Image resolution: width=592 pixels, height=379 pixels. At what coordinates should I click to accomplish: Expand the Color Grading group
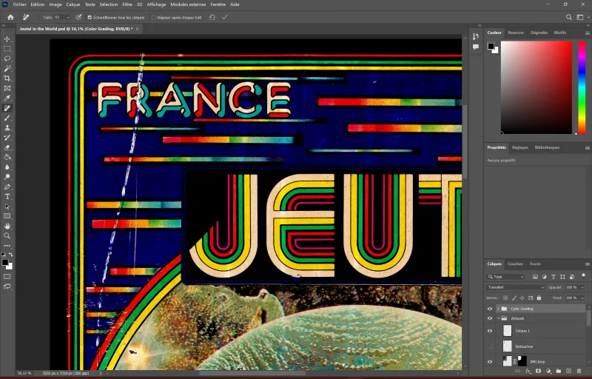point(497,309)
